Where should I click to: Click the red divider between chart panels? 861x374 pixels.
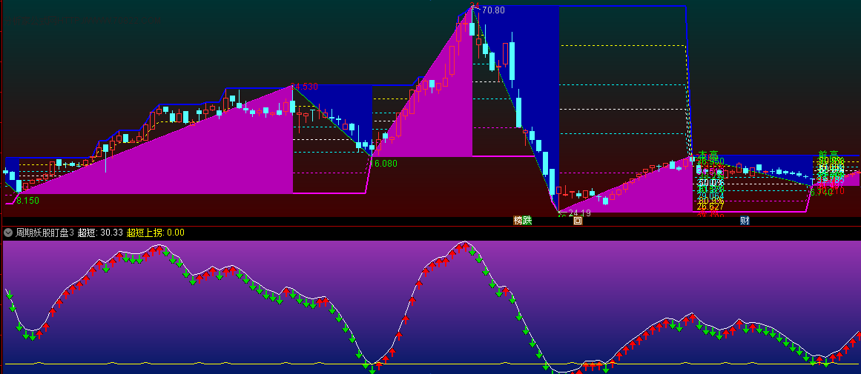coord(430,226)
